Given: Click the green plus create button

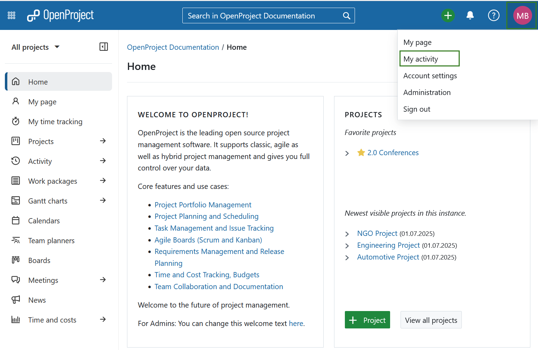Looking at the screenshot, I should [x=448, y=15].
